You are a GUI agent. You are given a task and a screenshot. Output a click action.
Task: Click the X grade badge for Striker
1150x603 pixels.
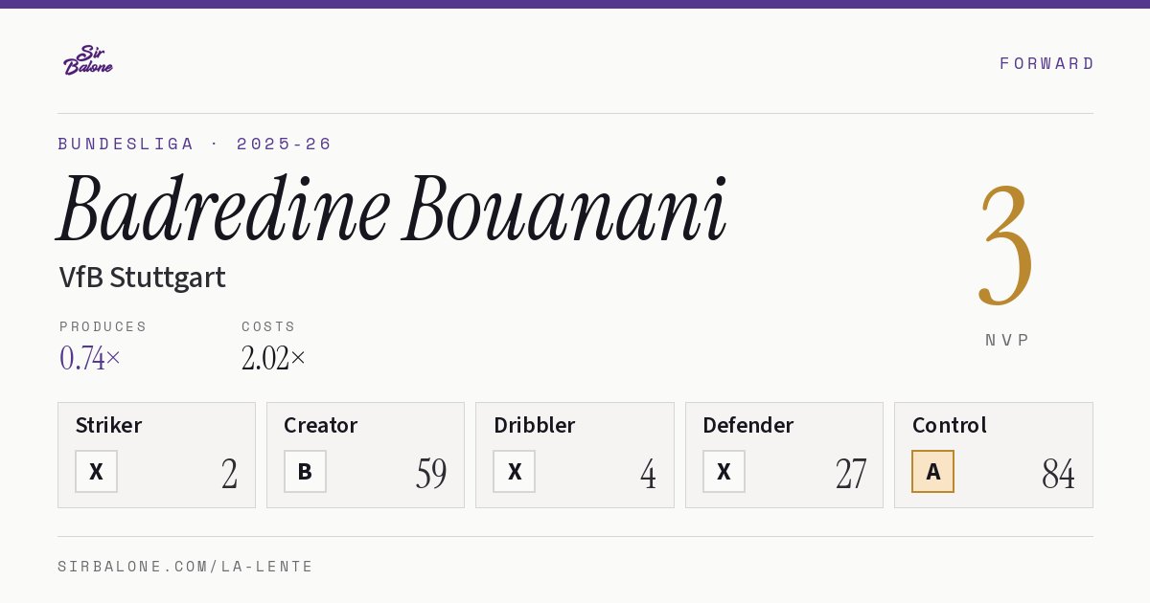tap(96, 472)
